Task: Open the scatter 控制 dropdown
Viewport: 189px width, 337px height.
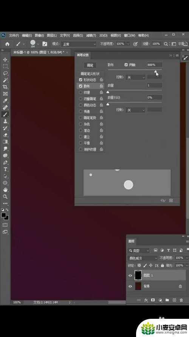Action: pos(135,77)
